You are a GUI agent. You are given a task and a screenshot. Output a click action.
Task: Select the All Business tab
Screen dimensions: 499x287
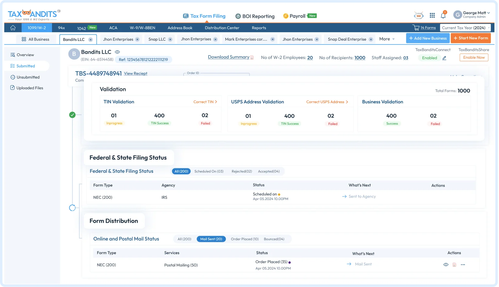pos(36,39)
